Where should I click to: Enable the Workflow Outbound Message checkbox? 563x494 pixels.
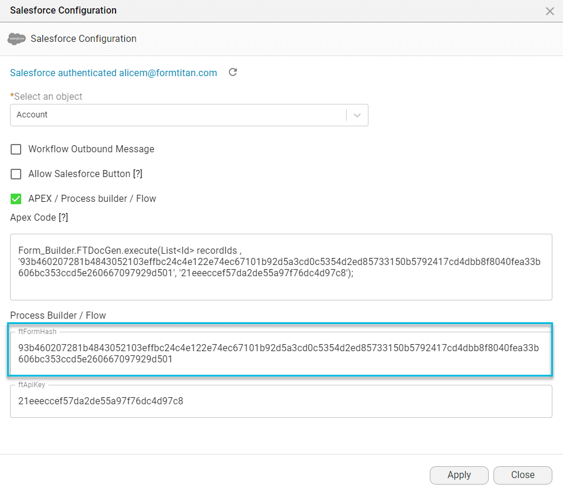coord(16,149)
